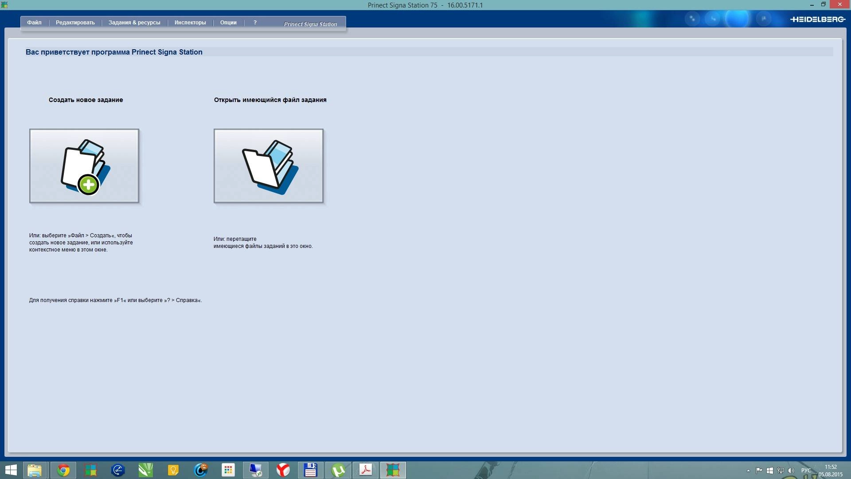
Task: Open network status tray icon
Action: (x=781, y=471)
